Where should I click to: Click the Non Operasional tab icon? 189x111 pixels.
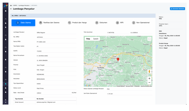(134, 23)
